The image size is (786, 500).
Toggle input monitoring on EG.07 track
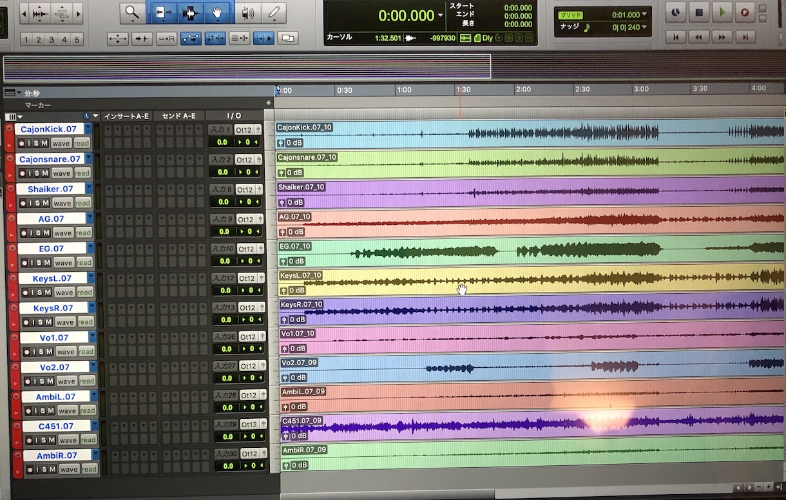point(32,263)
